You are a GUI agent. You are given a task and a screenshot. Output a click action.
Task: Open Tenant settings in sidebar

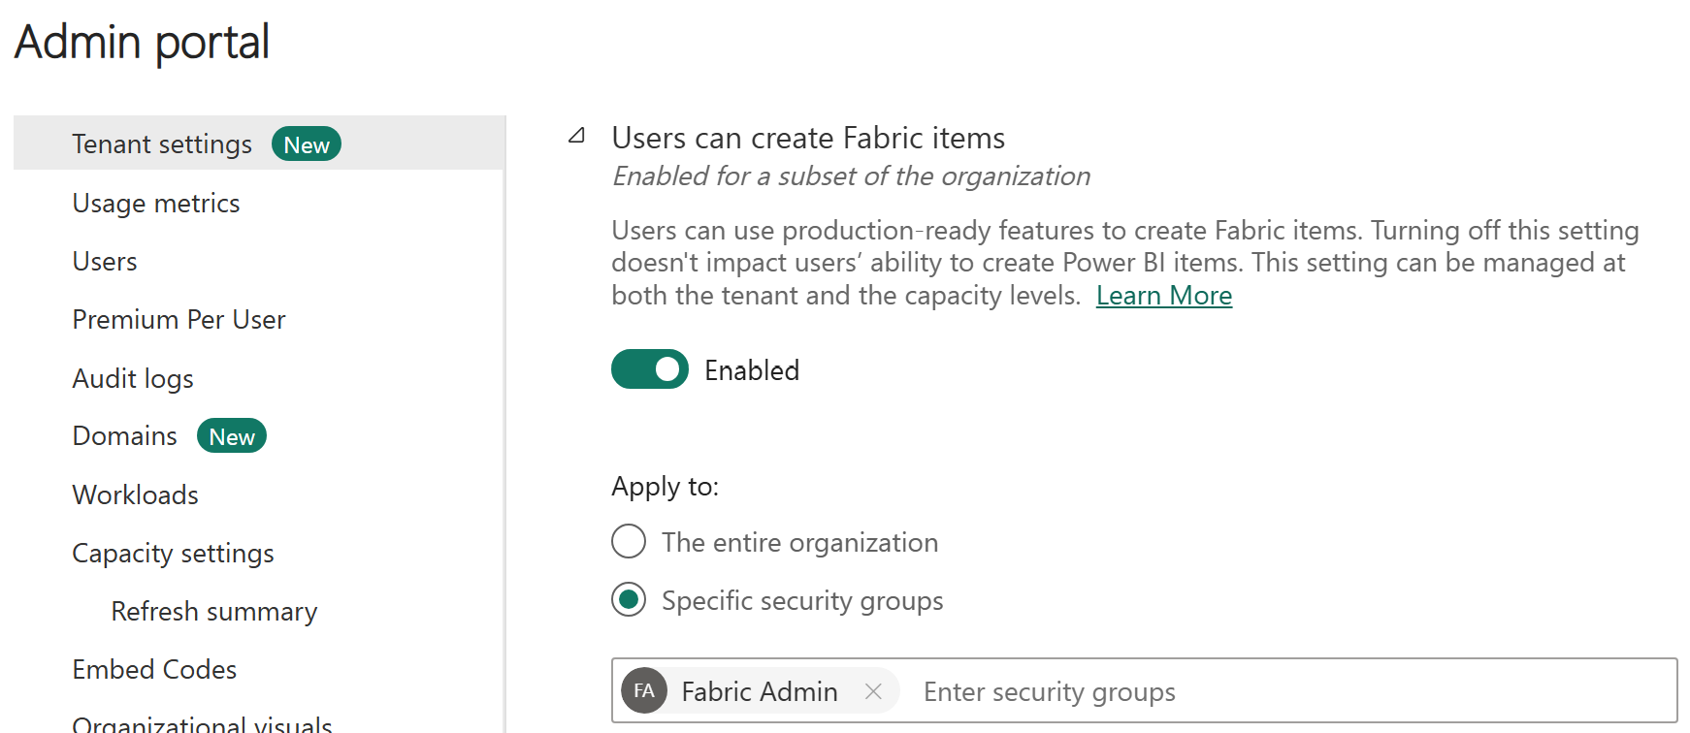point(162,144)
